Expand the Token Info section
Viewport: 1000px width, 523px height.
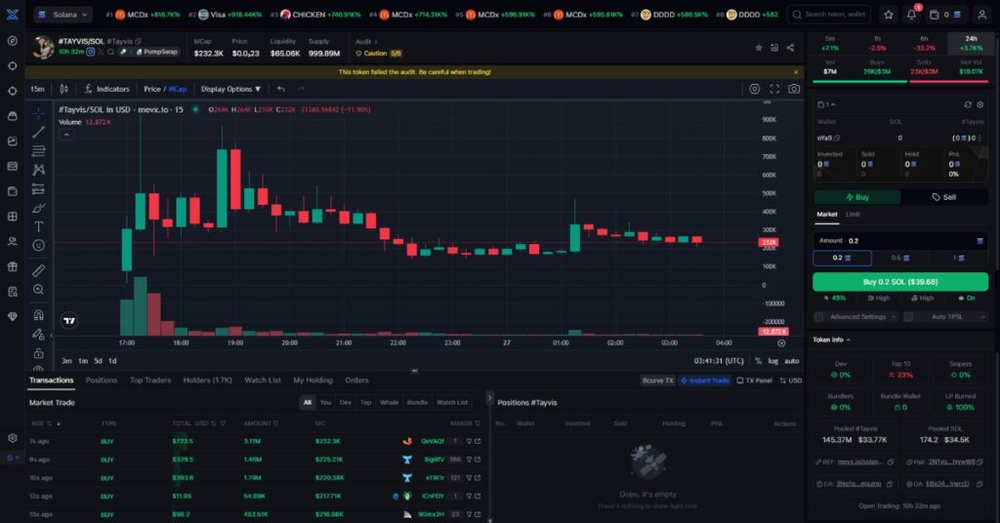(x=831, y=340)
